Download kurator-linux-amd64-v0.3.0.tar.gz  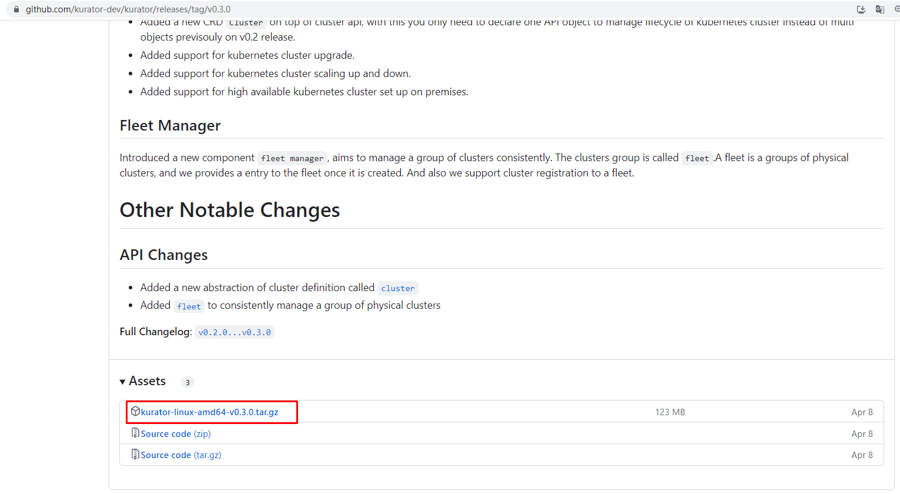[x=210, y=412]
